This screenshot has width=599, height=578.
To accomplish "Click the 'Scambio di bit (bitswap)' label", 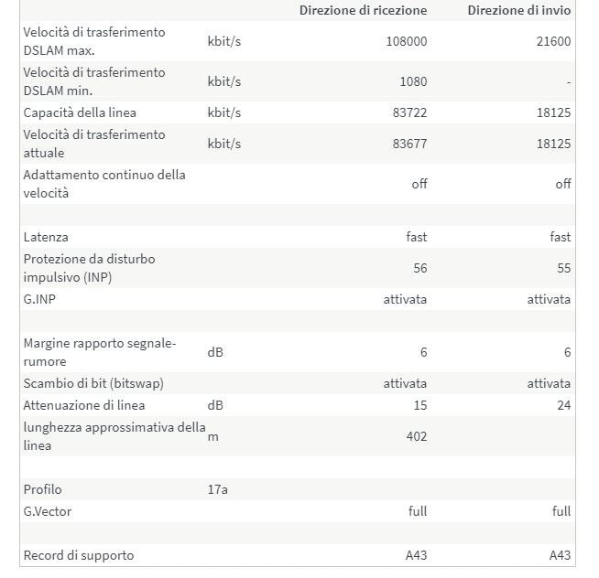I will [93, 383].
